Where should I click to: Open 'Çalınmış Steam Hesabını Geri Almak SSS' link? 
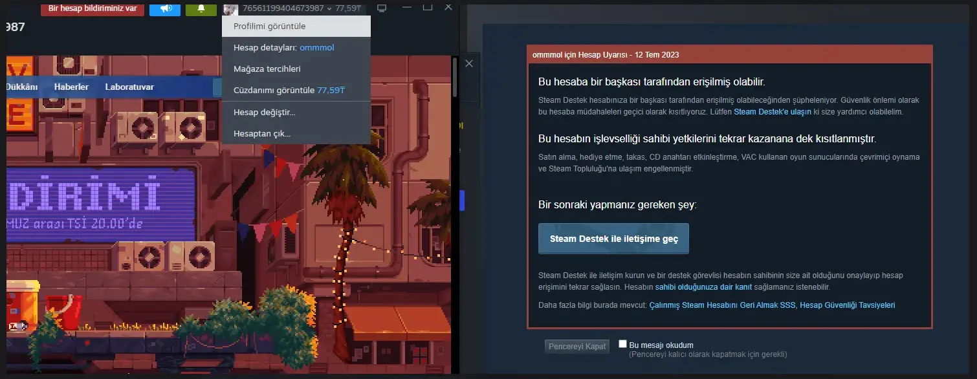[x=722, y=305]
